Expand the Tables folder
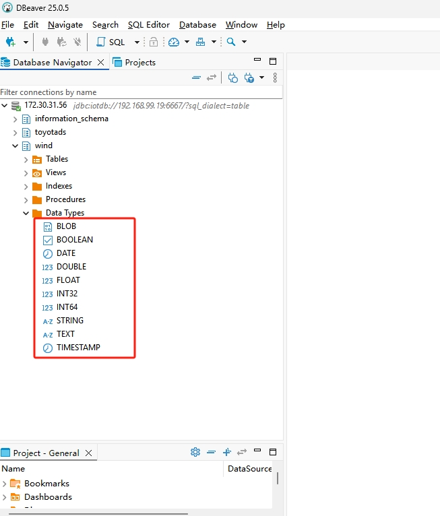440x516 pixels. pos(26,160)
